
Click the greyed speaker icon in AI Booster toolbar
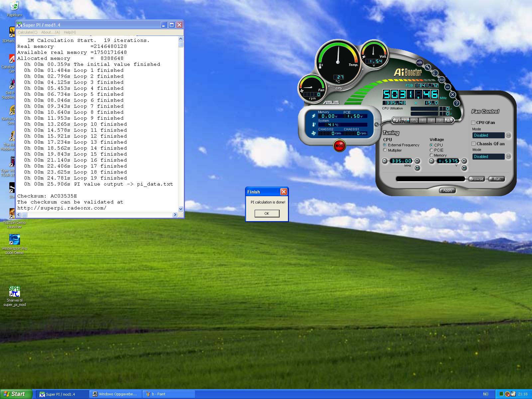414,120
